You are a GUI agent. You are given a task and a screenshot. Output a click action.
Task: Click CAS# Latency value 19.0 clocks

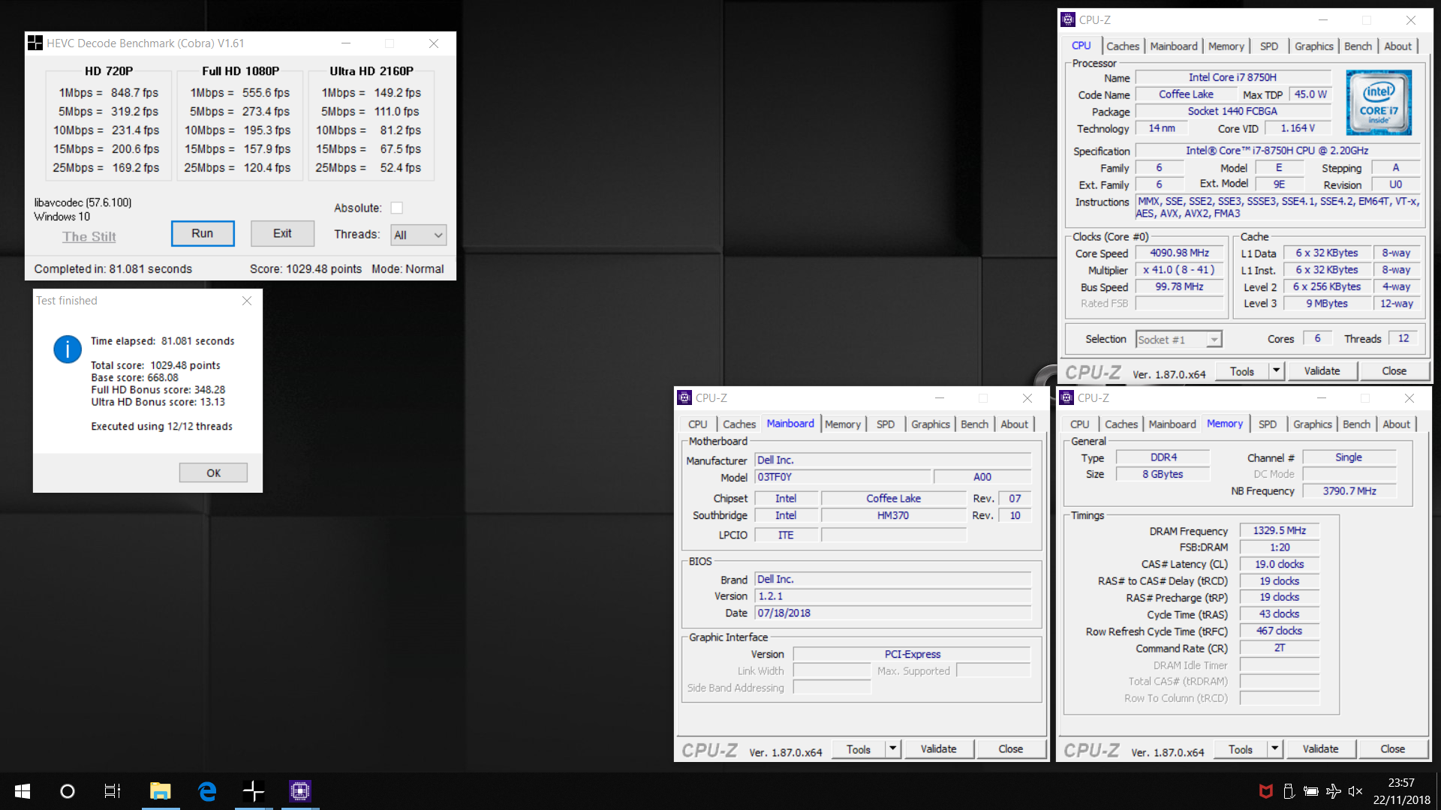tap(1279, 564)
